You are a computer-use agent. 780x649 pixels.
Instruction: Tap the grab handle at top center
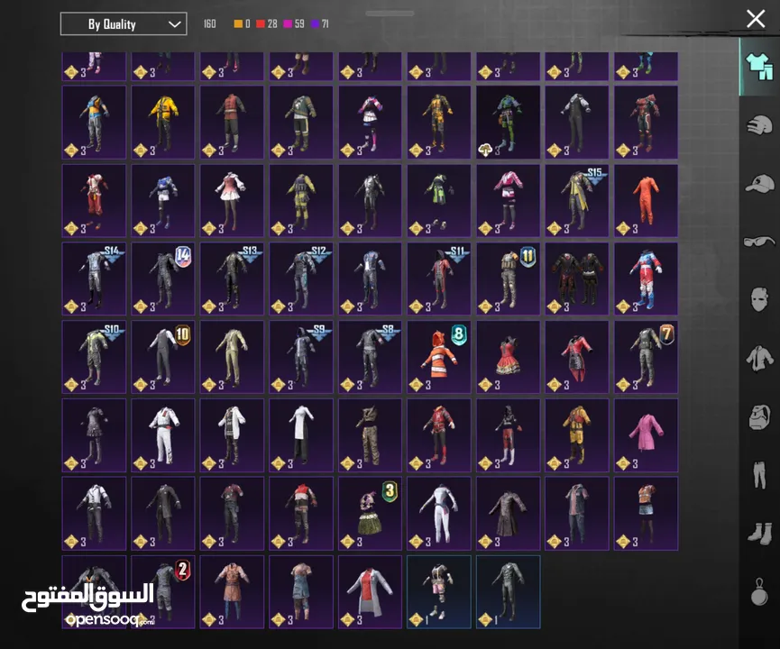(390, 14)
